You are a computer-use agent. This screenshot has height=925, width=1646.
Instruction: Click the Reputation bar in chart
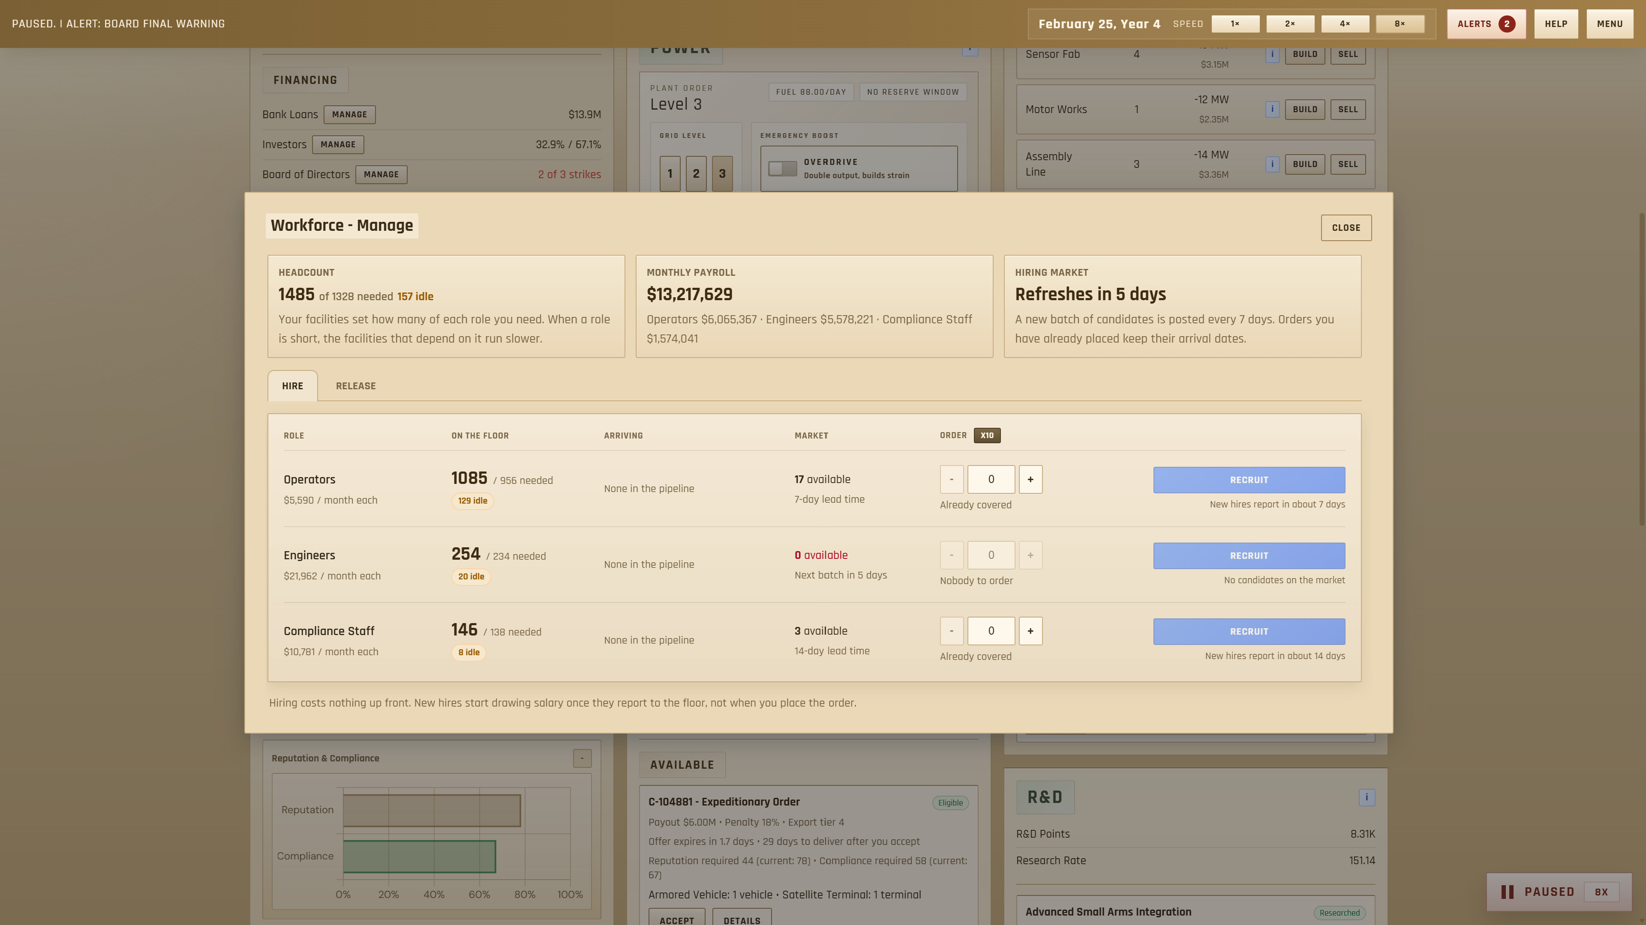point(432,810)
